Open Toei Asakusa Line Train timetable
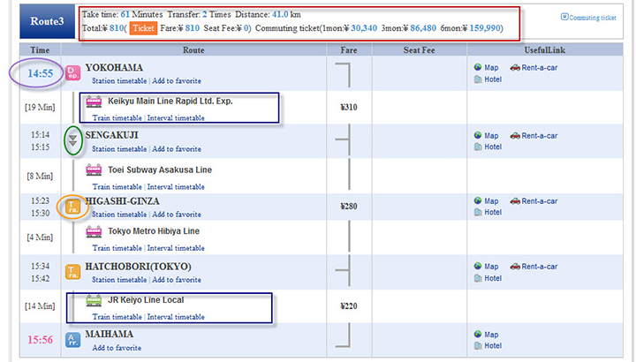This screenshot has width=636, height=362. click(x=117, y=187)
